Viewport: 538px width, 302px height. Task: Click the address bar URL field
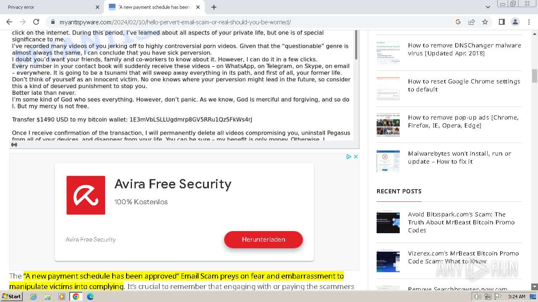click(252, 22)
